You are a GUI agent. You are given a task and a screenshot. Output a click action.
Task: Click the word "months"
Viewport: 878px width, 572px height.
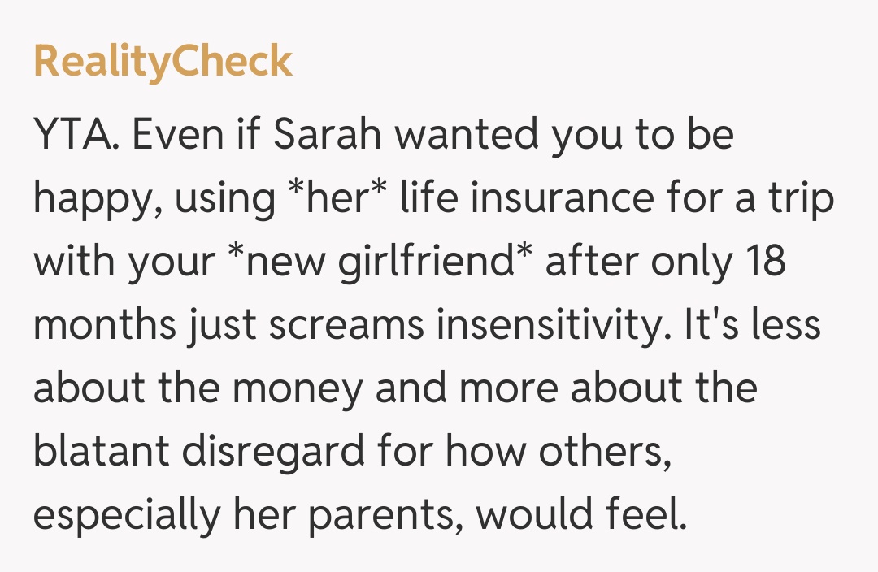[105, 325]
